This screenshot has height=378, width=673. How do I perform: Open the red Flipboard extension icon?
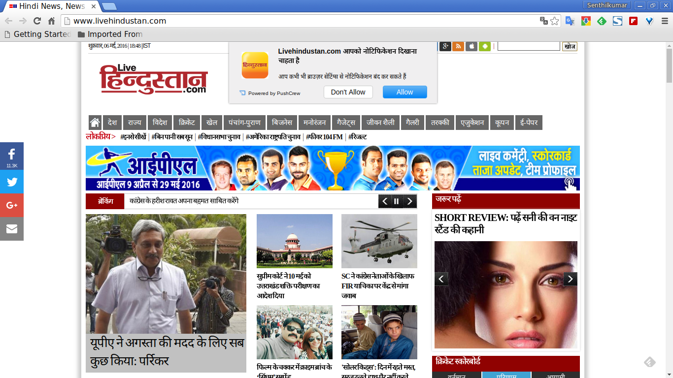[634, 21]
